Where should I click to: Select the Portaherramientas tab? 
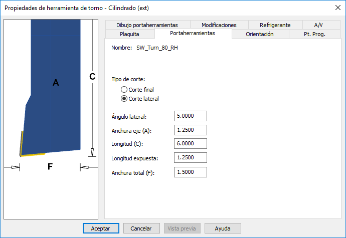[x=193, y=33]
